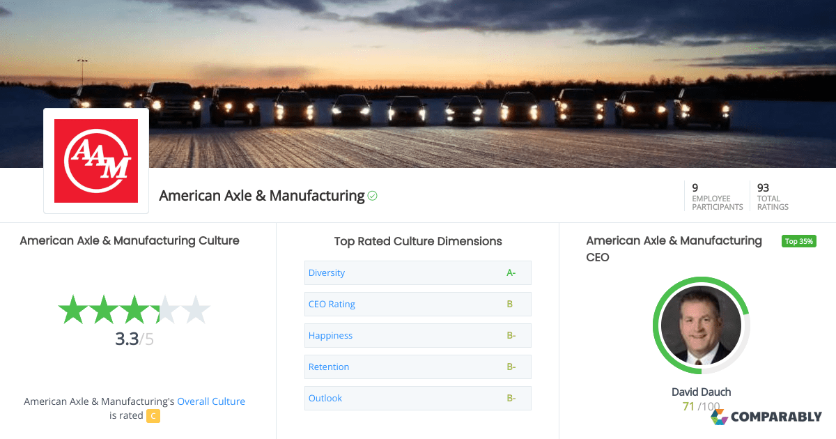The width and height of the screenshot is (836, 439).
Task: Select the CEO Rating dimension row
Action: coord(331,304)
